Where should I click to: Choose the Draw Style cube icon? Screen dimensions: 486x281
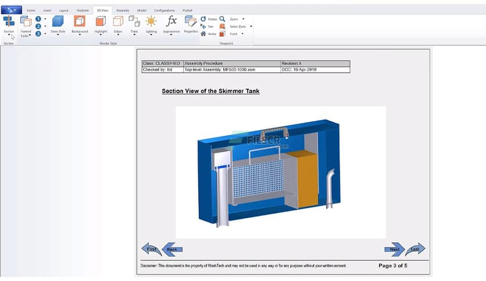(x=58, y=21)
